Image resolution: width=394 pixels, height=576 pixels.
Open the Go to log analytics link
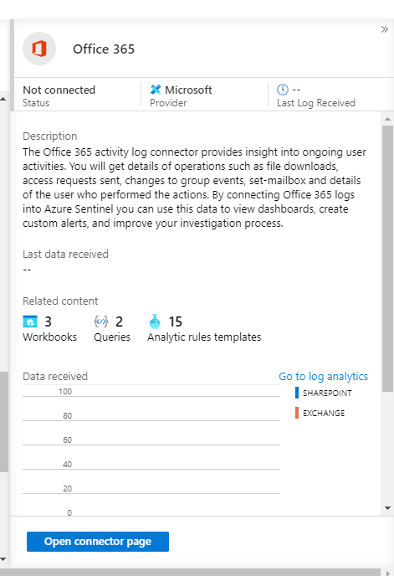point(323,376)
